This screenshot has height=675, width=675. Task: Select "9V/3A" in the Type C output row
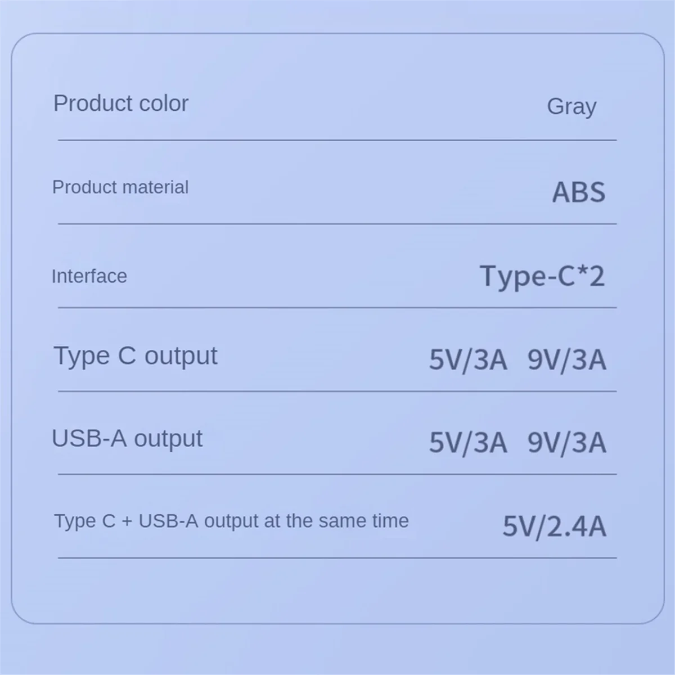coord(566,360)
